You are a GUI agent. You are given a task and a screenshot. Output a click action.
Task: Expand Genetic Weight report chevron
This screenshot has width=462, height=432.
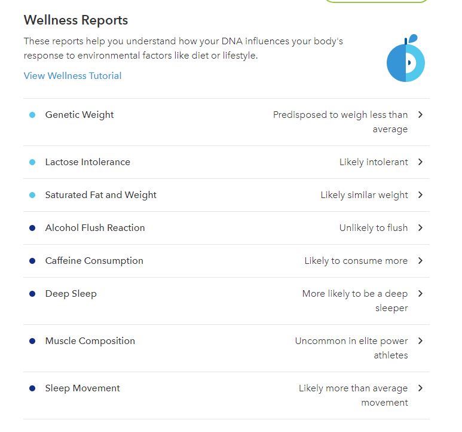click(x=420, y=114)
